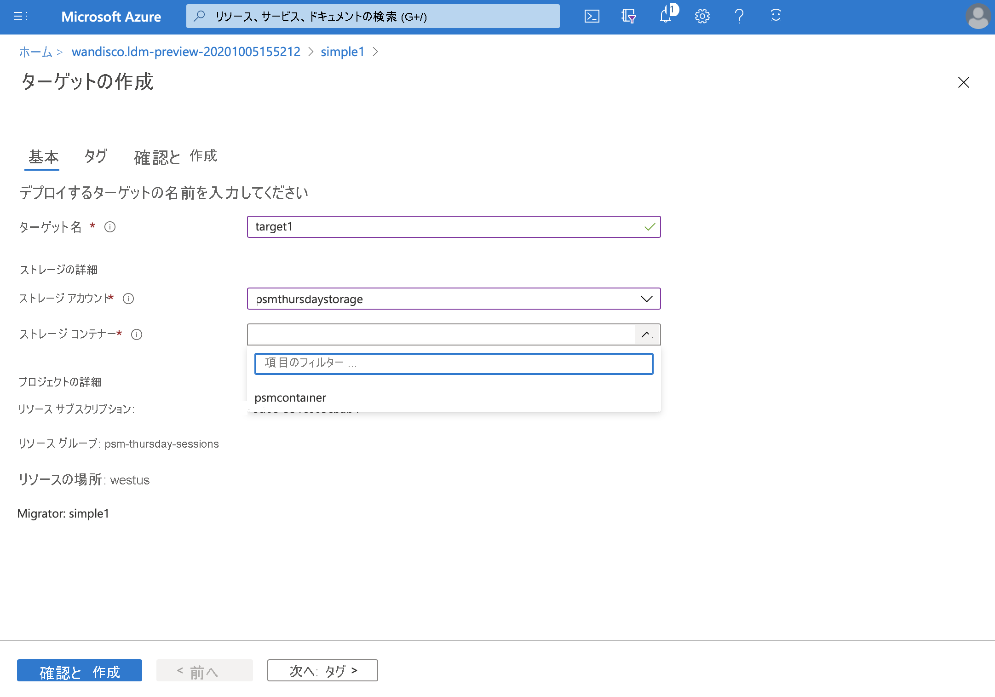This screenshot has width=995, height=697.
Task: Navigate to simple1 via breadcrumb
Action: coord(342,52)
